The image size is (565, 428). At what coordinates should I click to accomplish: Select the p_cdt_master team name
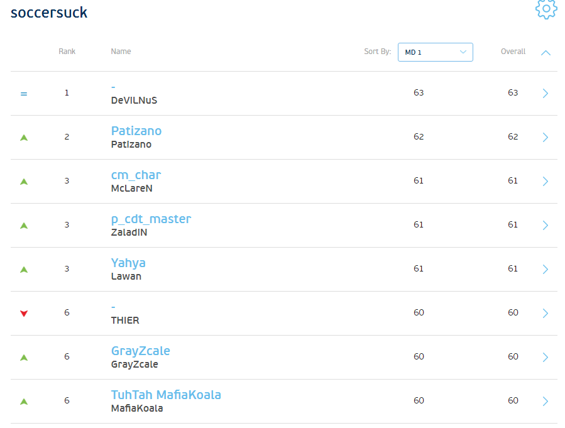pos(151,219)
